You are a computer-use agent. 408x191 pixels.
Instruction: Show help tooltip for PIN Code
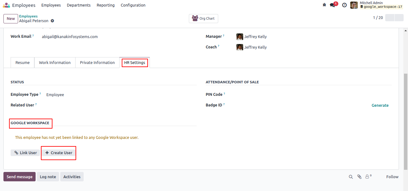(224, 94)
